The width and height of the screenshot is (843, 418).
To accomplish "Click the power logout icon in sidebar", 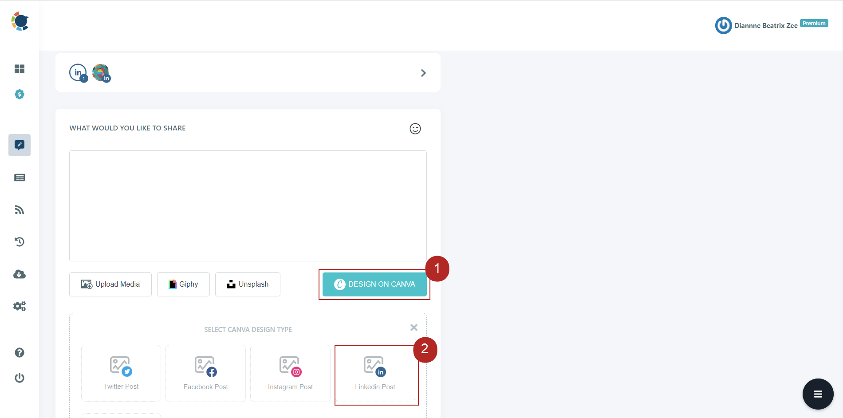I will click(x=20, y=378).
